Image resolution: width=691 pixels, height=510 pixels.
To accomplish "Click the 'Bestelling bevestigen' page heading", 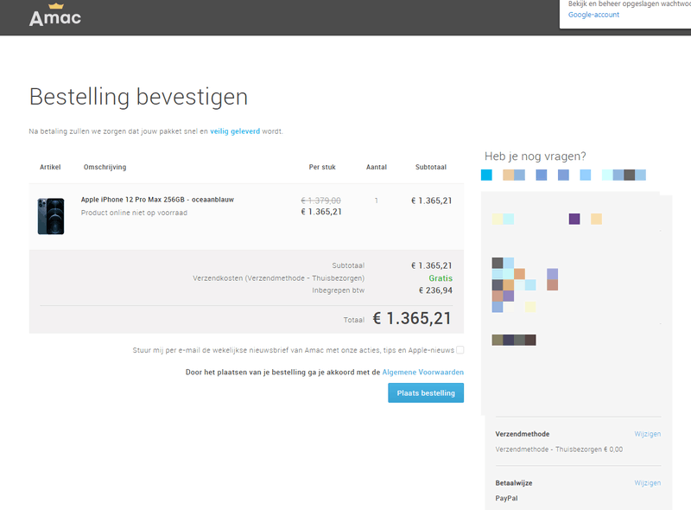I will tap(138, 96).
